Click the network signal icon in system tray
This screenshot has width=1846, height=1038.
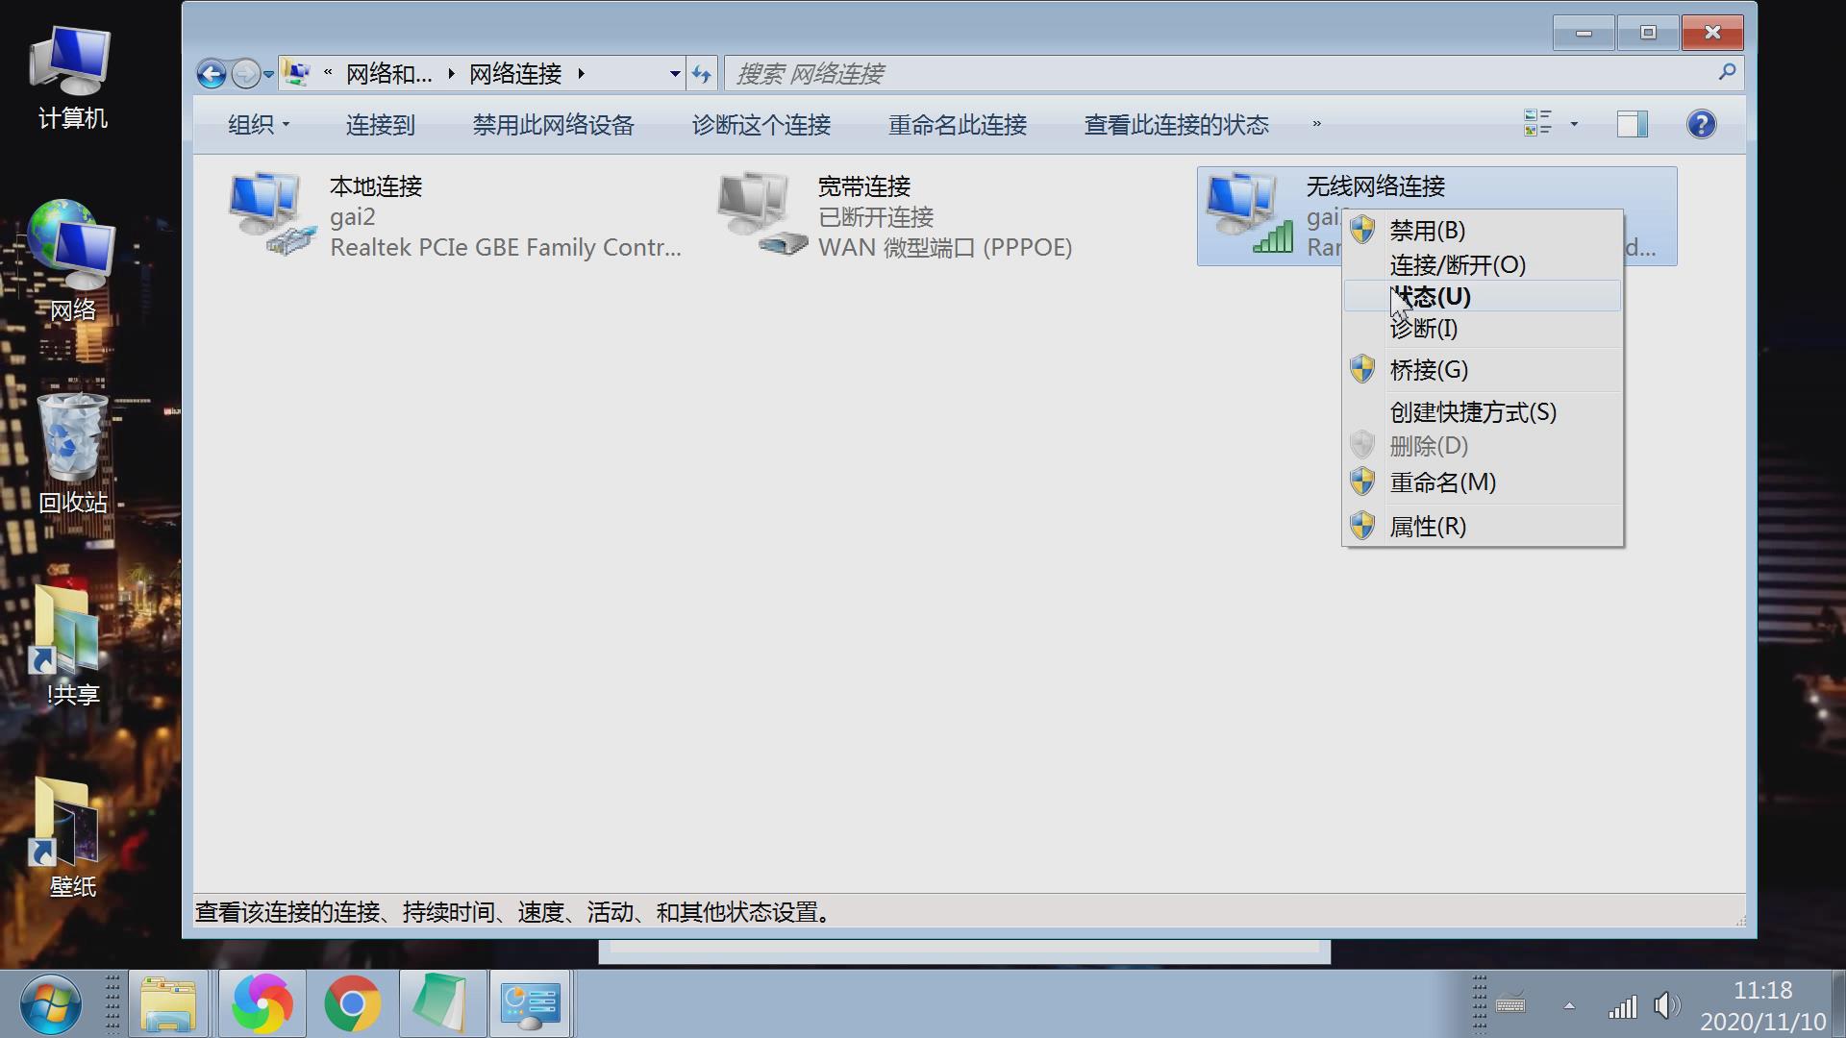coord(1625,1007)
